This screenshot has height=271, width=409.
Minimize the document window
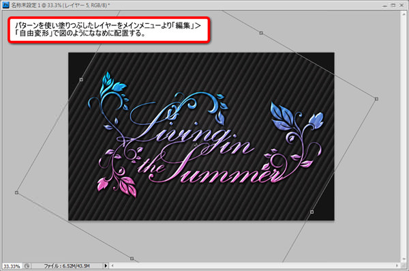pos(385,5)
